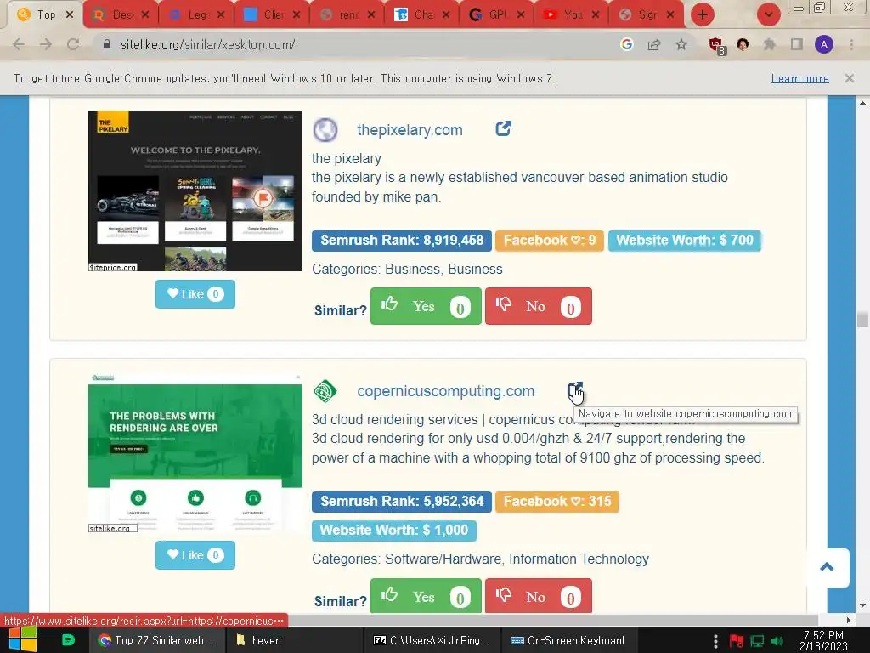Click Website Worth $ 700 badge
The width and height of the screenshot is (870, 653).
[x=685, y=241]
